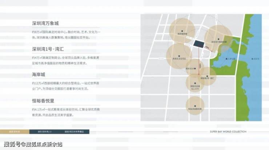The width and height of the screenshot is (269, 150).
Task: Click the 恒裕香悦里 heading
Action: tap(43, 101)
